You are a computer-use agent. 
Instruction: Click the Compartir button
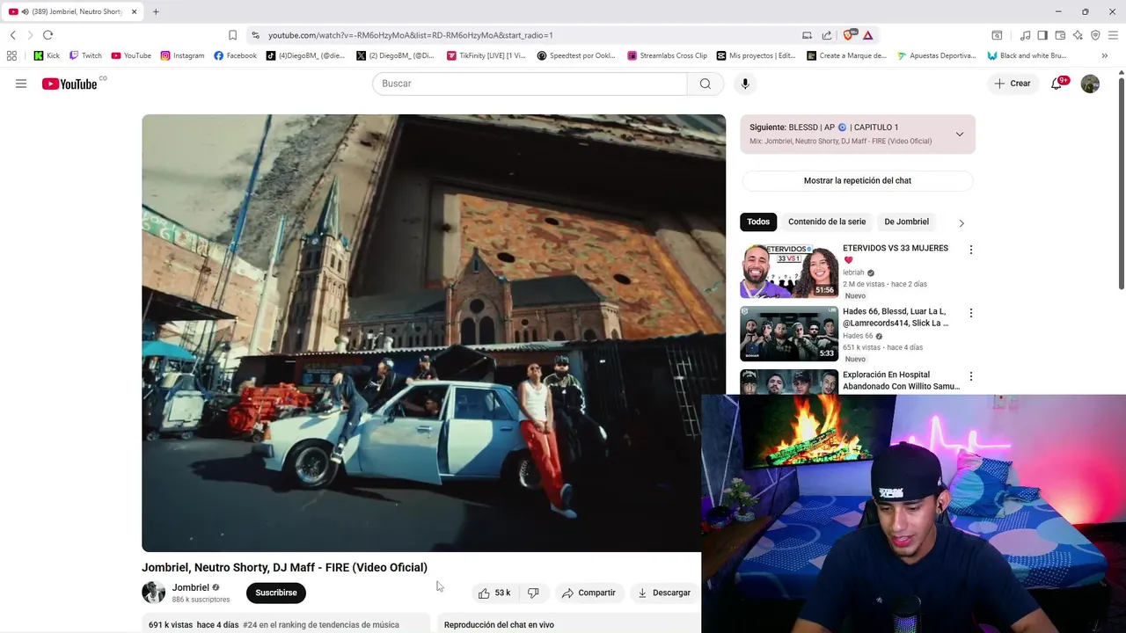point(589,593)
